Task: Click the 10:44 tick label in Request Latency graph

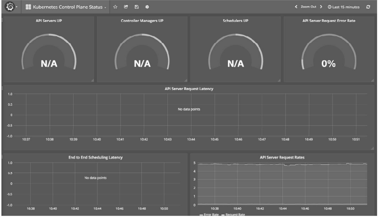Action: 191,139
